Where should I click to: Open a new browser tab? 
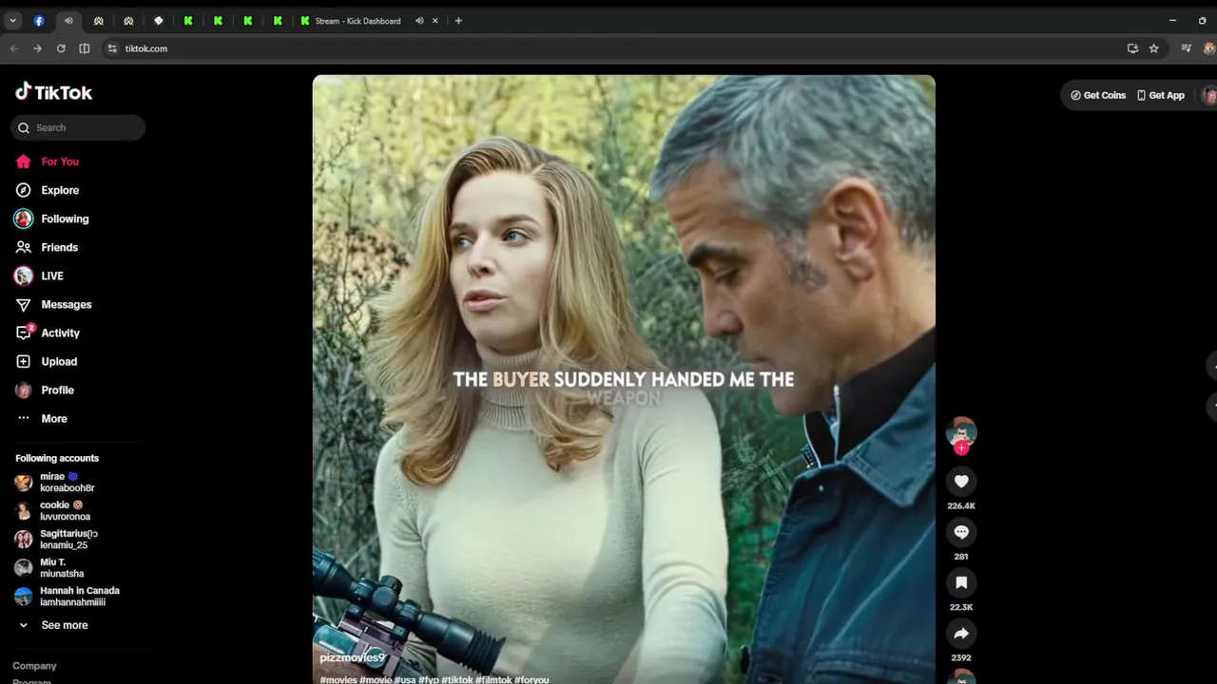click(458, 21)
